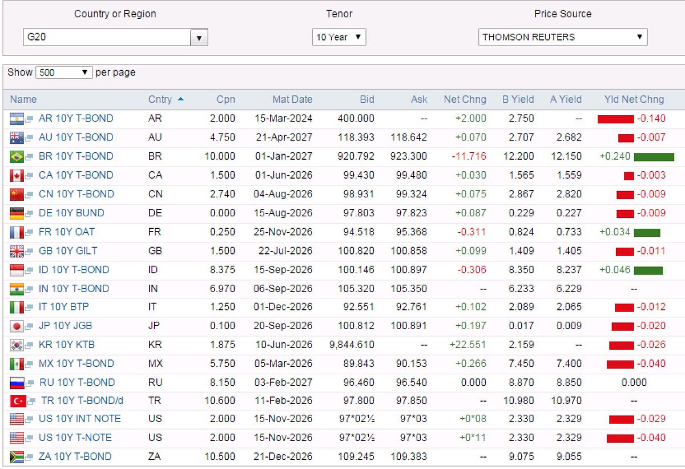Open the JP 10Y JGB link

[65, 326]
